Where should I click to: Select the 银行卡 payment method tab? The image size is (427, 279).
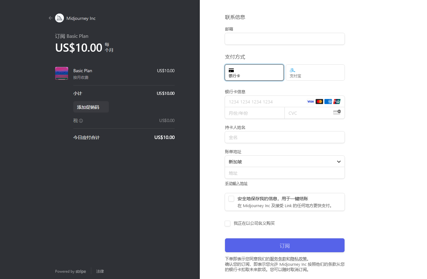click(x=254, y=73)
